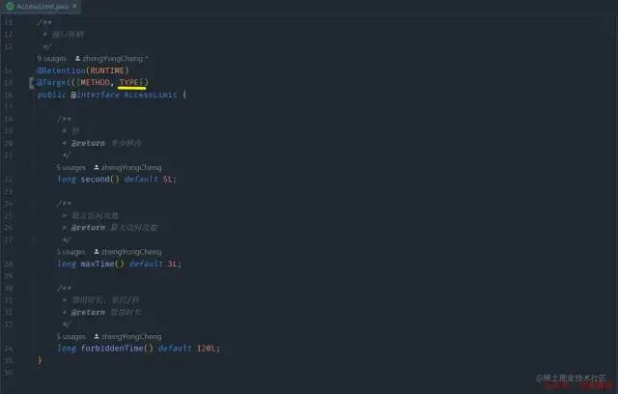Screen dimensions: 618x394
Task: Click the author hint above the forbiddenTime() method
Action: (x=127, y=336)
